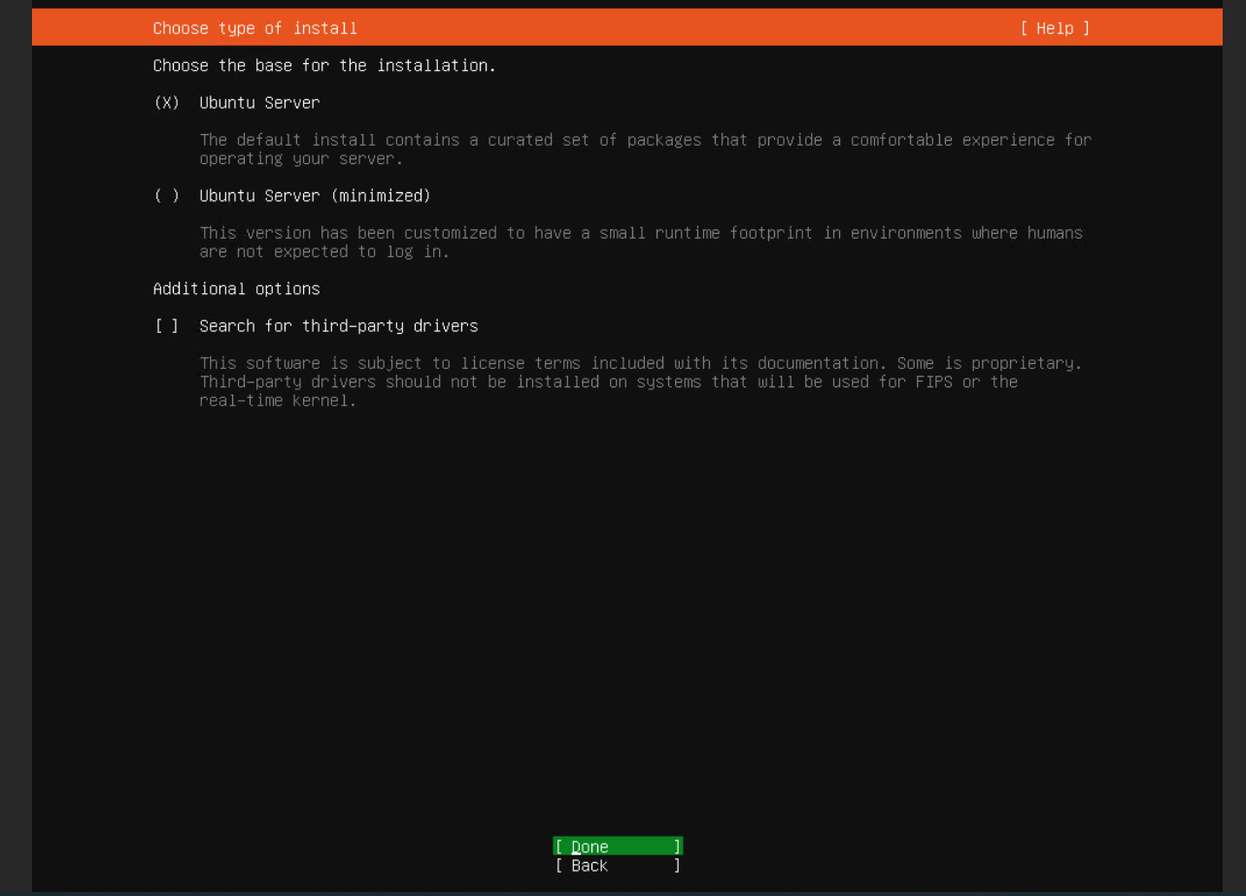This screenshot has width=1246, height=896.
Task: Click the "Choose type of install" title
Action: (254, 28)
